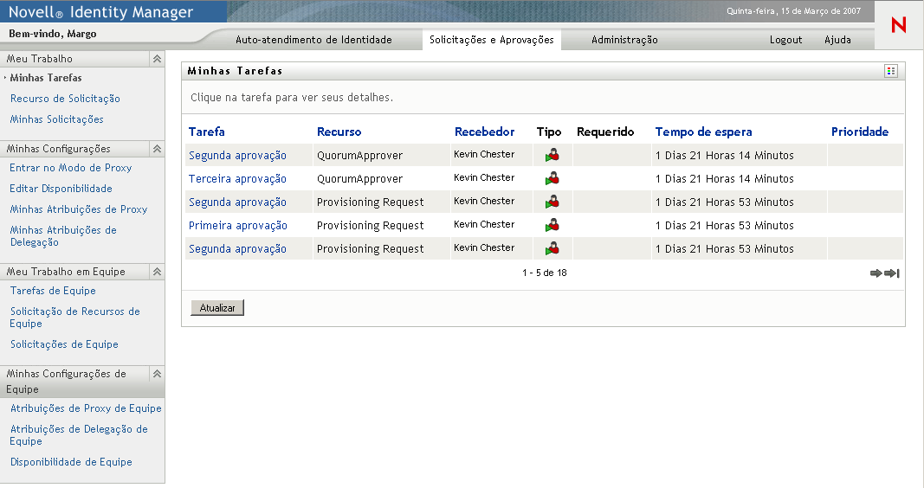Open Ajuda help link
The image size is (924, 488).
[837, 40]
